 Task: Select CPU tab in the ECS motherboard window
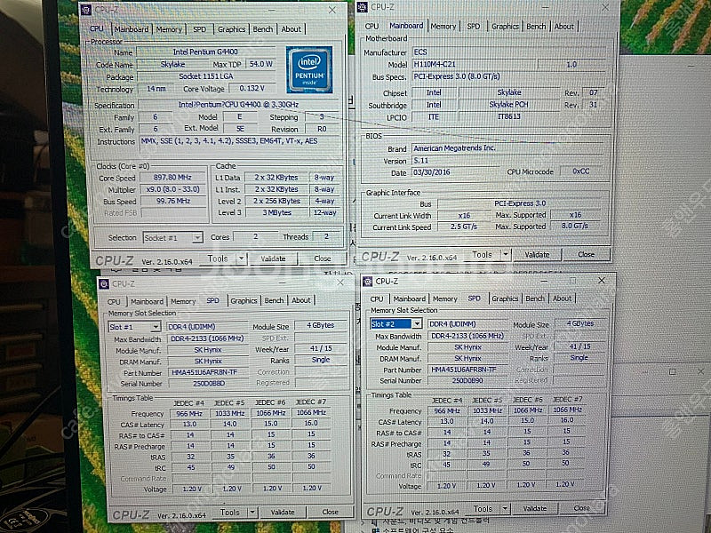pos(371,27)
